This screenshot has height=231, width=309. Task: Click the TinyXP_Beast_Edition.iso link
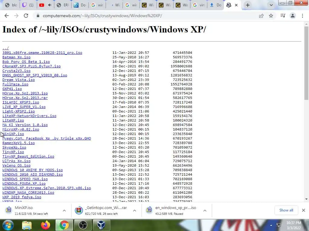(x=28, y=156)
